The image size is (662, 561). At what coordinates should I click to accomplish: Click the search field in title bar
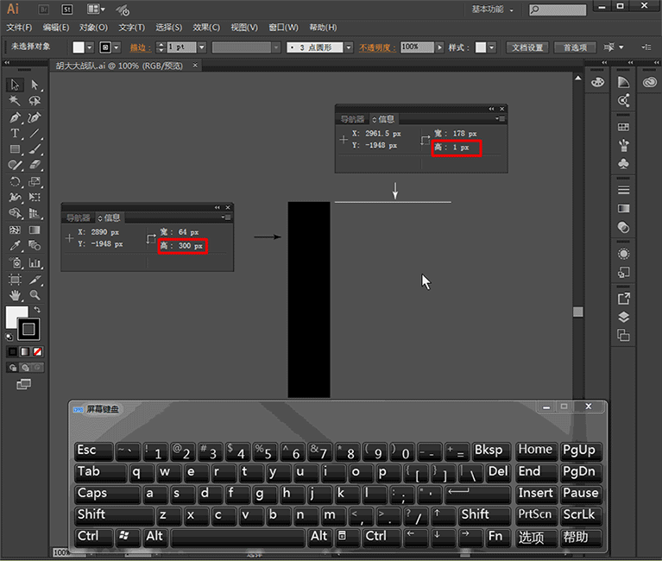coord(558,9)
